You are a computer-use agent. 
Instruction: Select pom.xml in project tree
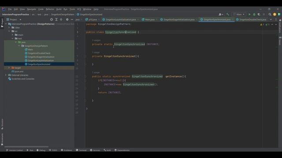pyautogui.click(x=19, y=72)
